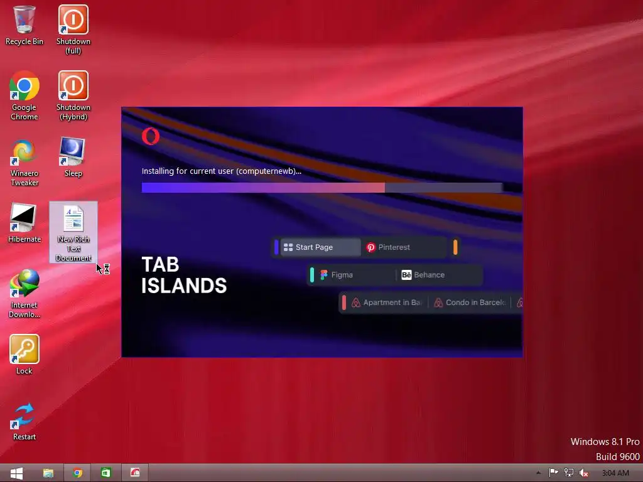Click the muted volume tray icon
This screenshot has height=482, width=643.
pyautogui.click(x=583, y=473)
